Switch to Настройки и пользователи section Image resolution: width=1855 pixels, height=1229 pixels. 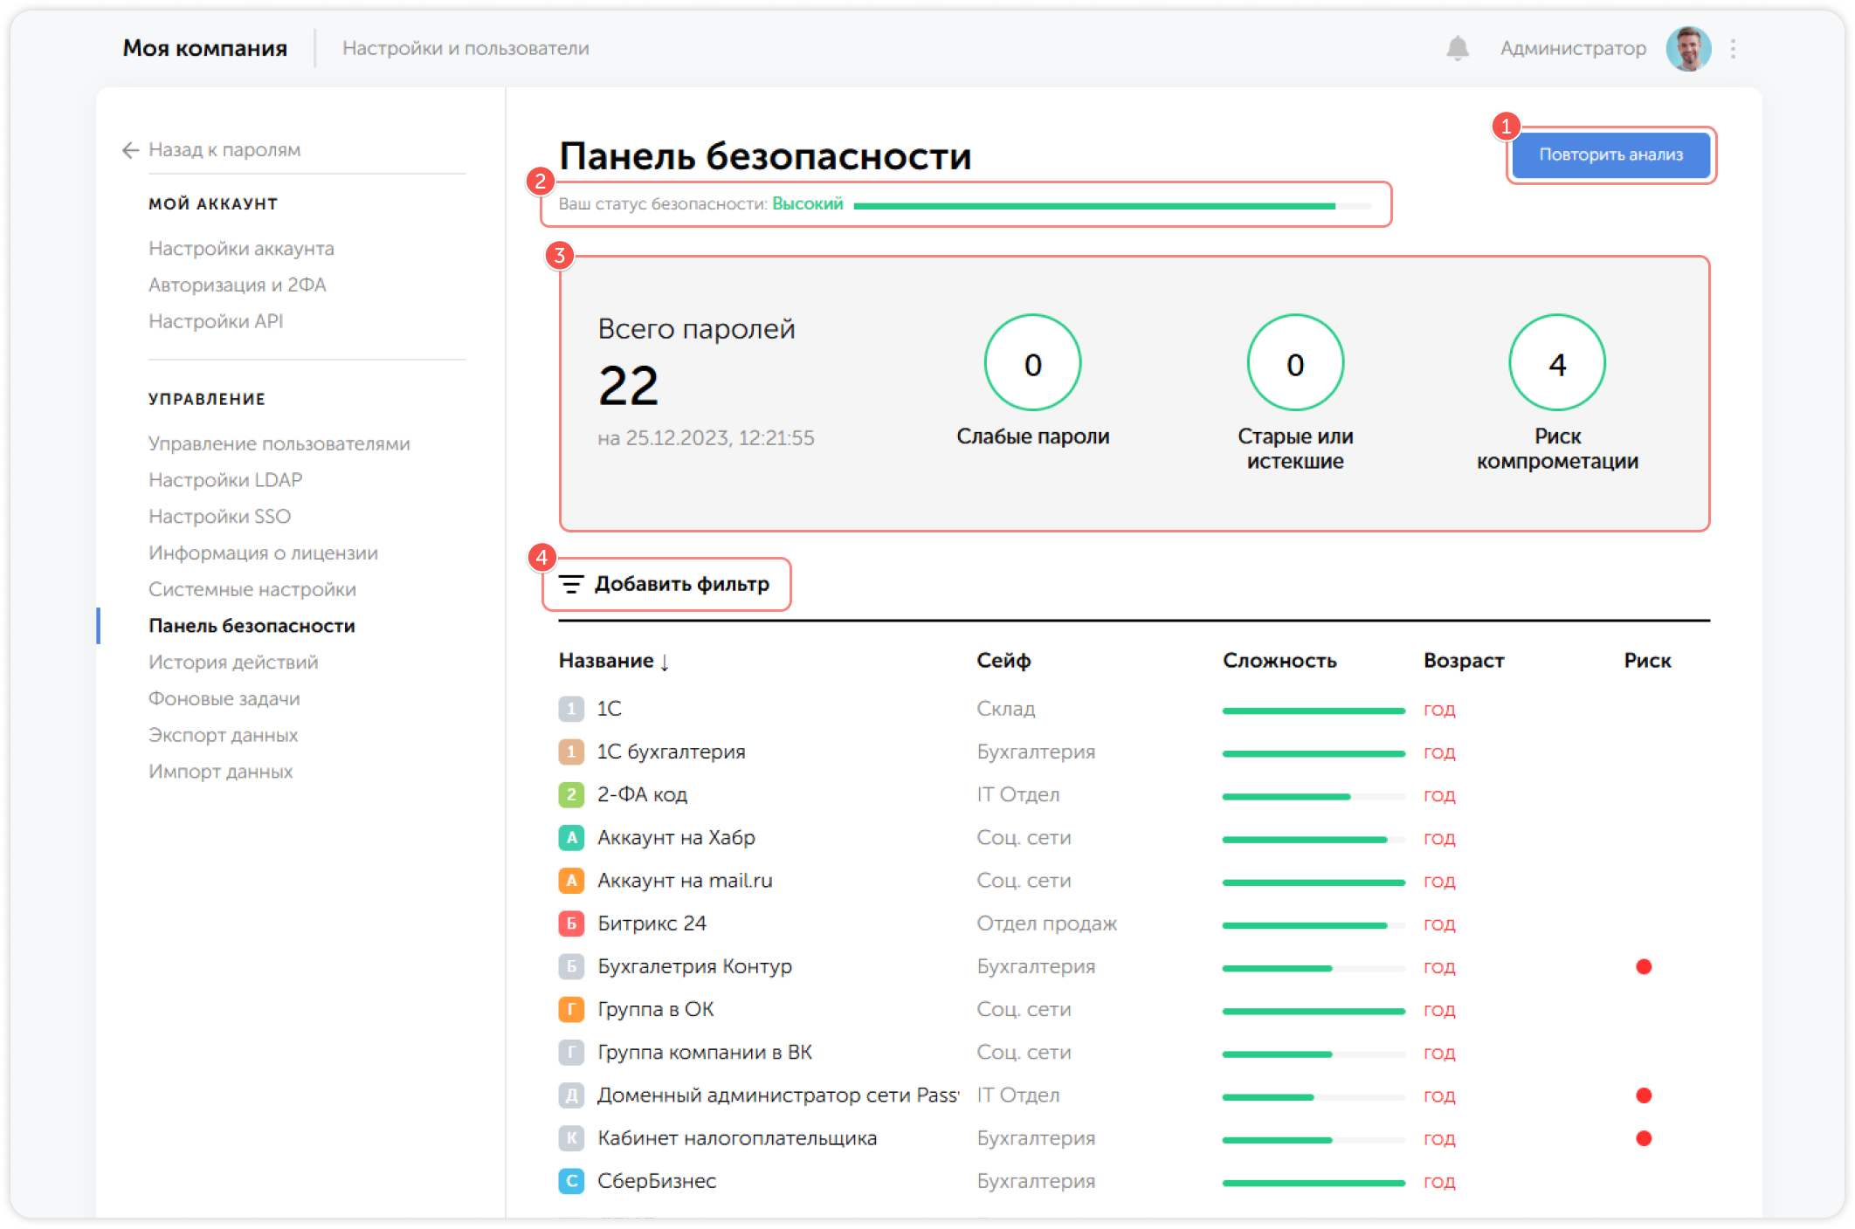tap(466, 48)
